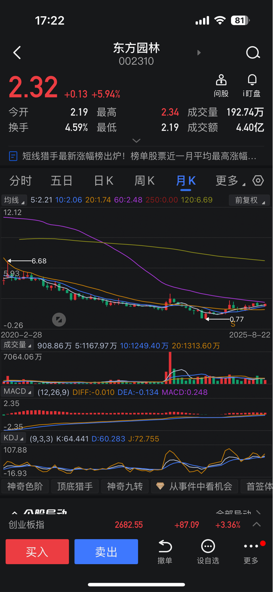
Task: Tap the red 买入 buy button
Action: [x=37, y=551]
